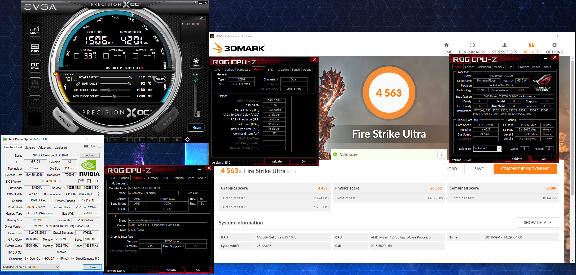This screenshot has width=576, height=275.
Task: Open 3DMark Results icon
Action: (531, 45)
